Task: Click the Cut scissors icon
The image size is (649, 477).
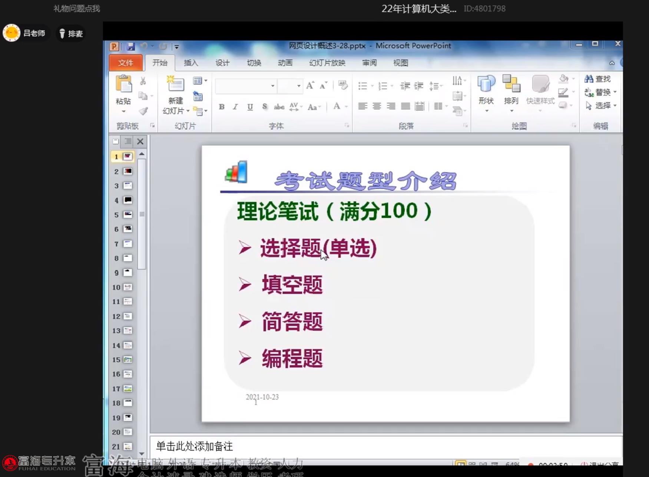Action: point(143,81)
